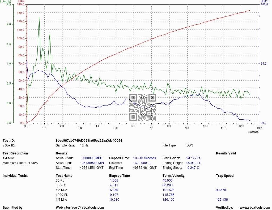This screenshot has width=272, height=210.
Task: Click the Ht (Ft) axis label
Action: click(264, 1)
